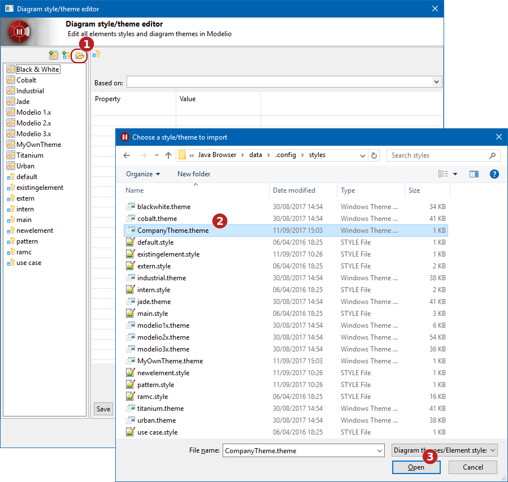The width and height of the screenshot is (508, 482).
Task: Select existingelement.style file
Action: [x=286, y=254]
